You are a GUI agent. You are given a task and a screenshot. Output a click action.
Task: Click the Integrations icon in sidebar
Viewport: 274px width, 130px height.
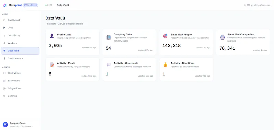tap(4, 88)
